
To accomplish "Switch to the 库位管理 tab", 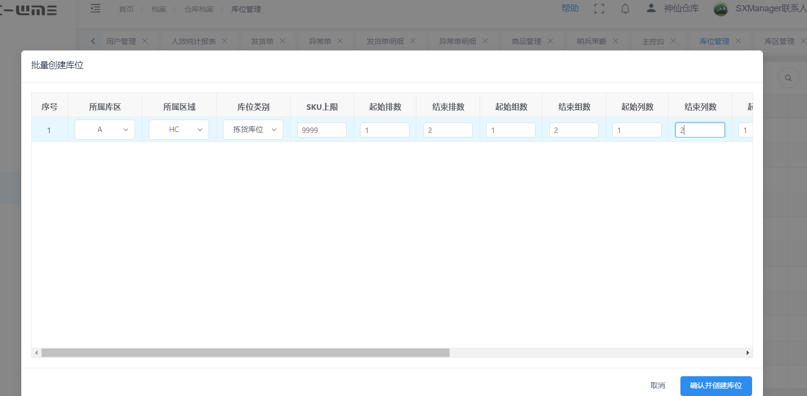I will click(x=714, y=41).
